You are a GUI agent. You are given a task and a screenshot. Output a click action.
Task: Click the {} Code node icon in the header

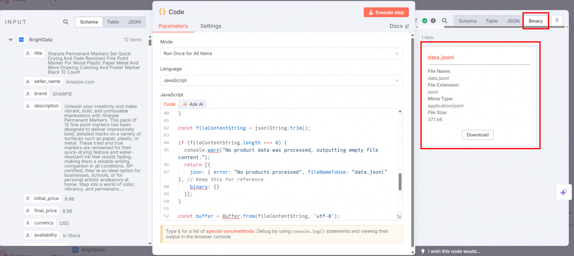pyautogui.click(x=162, y=12)
